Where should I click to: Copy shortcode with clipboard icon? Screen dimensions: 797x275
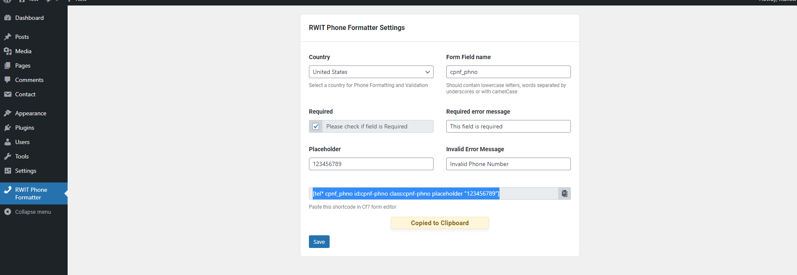tap(564, 193)
